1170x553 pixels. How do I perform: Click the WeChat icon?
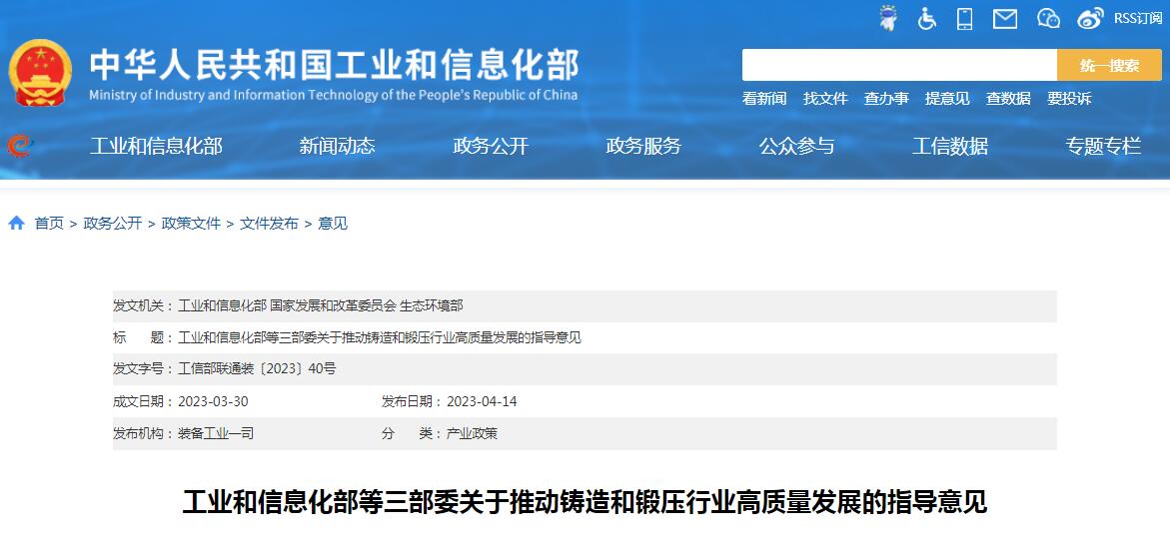pyautogui.click(x=1047, y=18)
